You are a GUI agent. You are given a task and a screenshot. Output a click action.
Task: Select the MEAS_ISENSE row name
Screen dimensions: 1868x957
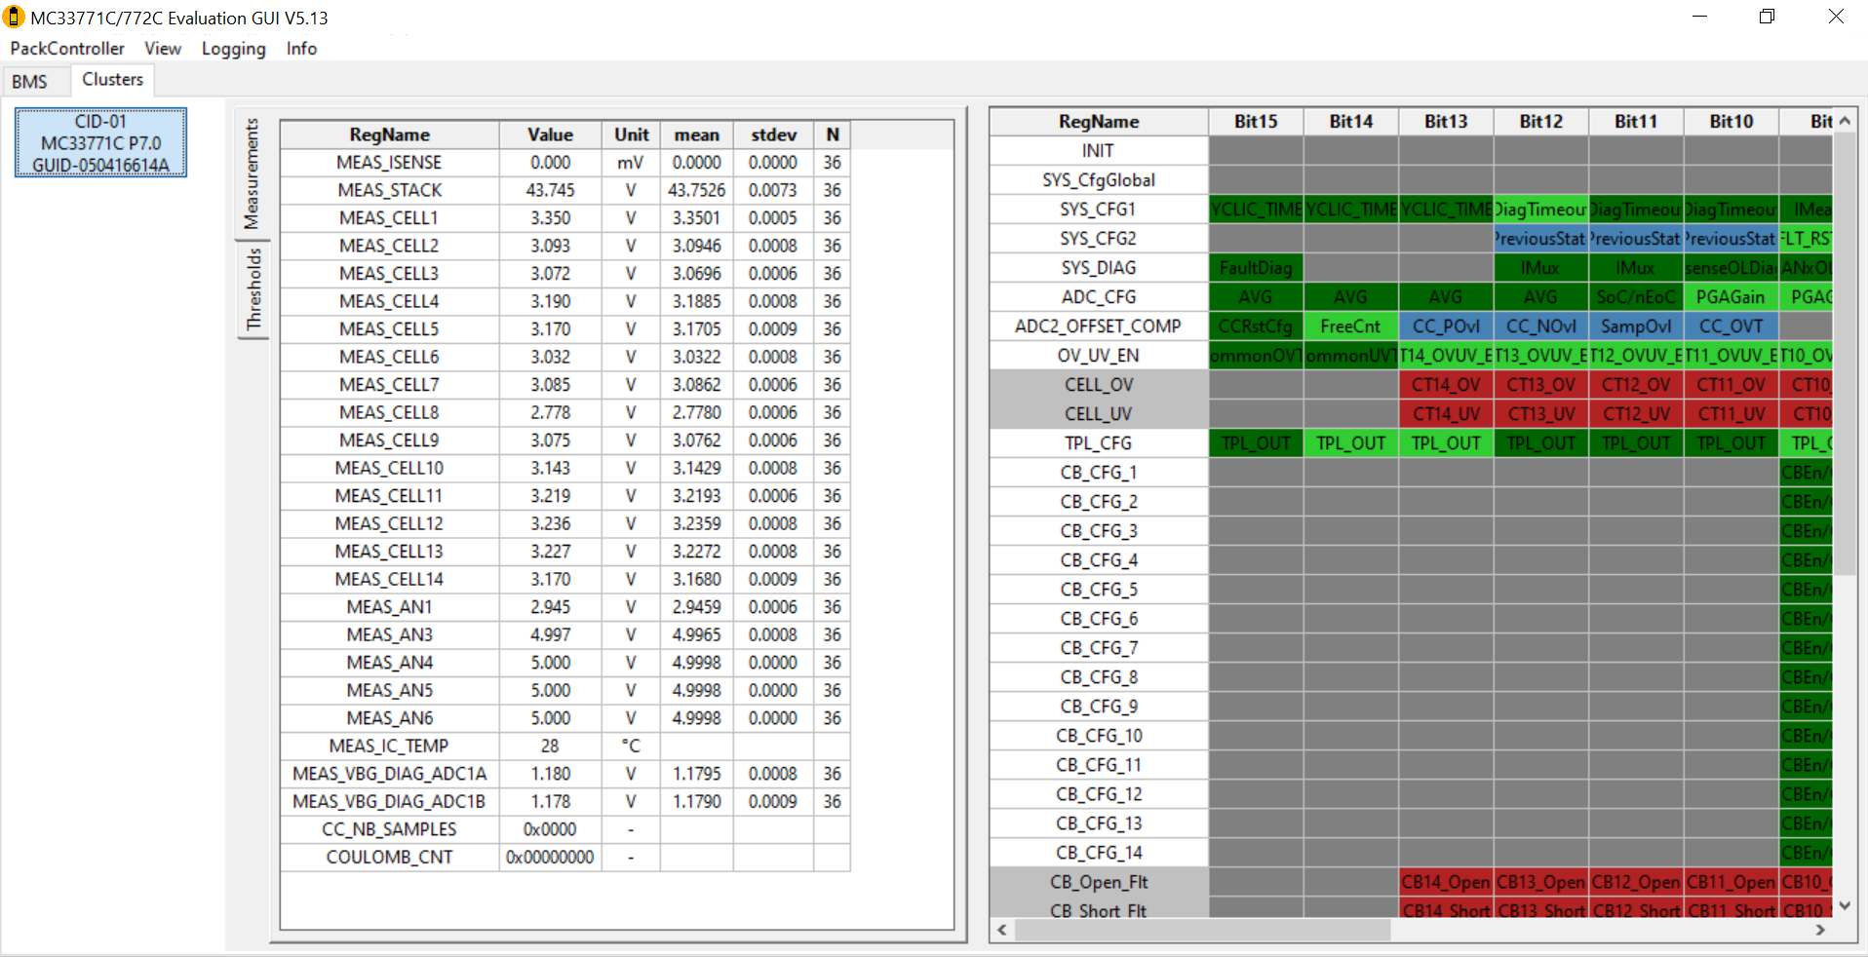point(389,163)
